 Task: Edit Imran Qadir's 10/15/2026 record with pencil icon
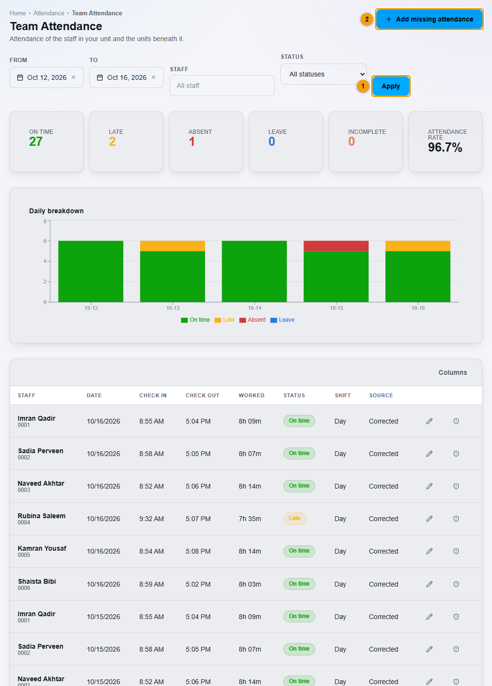click(x=429, y=617)
